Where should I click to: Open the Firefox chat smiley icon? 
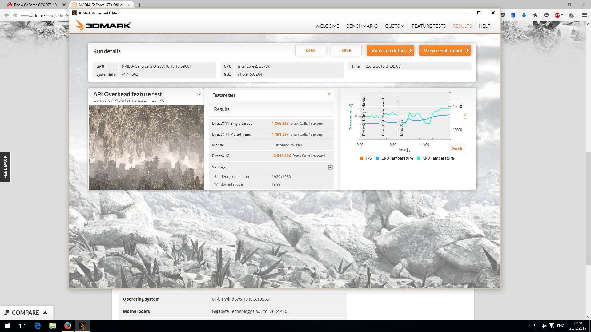(x=546, y=15)
